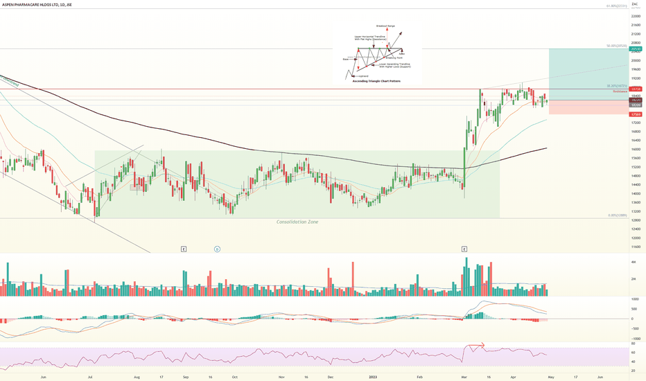Click the 'Consolidation Zone' text label
Viewport: 646px width, 381px height.
coord(297,222)
